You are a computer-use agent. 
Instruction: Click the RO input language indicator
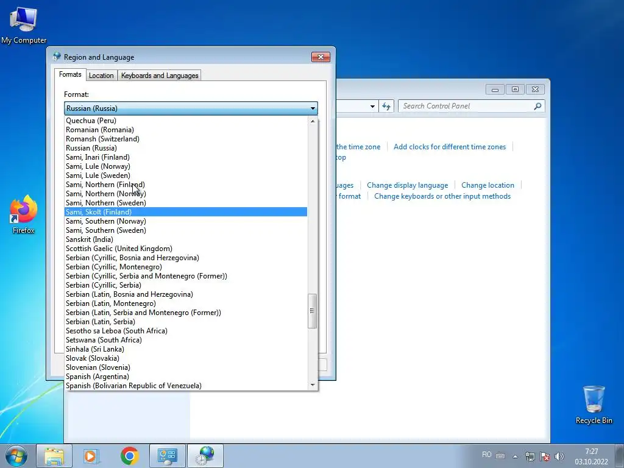(x=486, y=455)
